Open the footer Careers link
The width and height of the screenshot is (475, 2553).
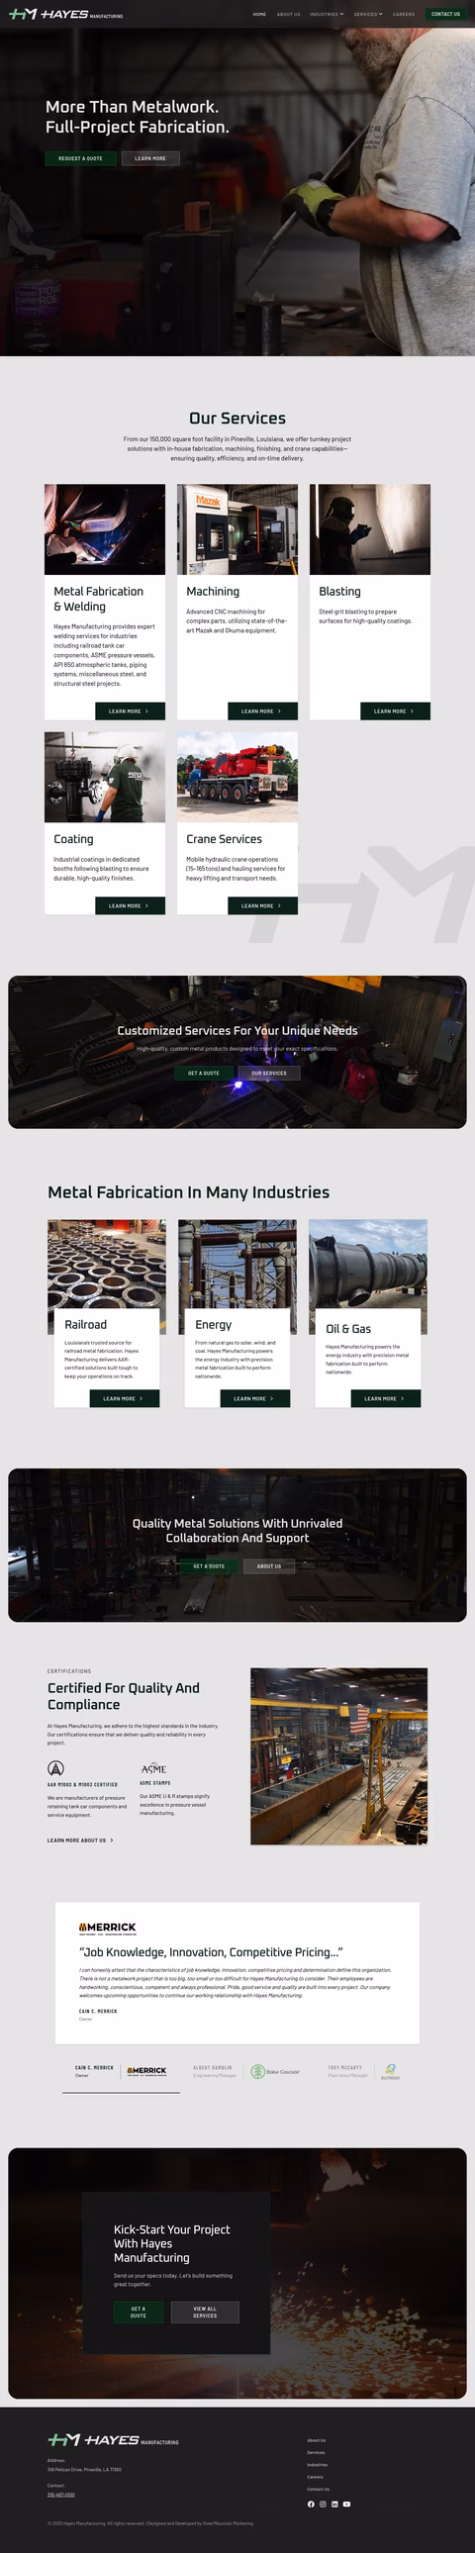[316, 2477]
